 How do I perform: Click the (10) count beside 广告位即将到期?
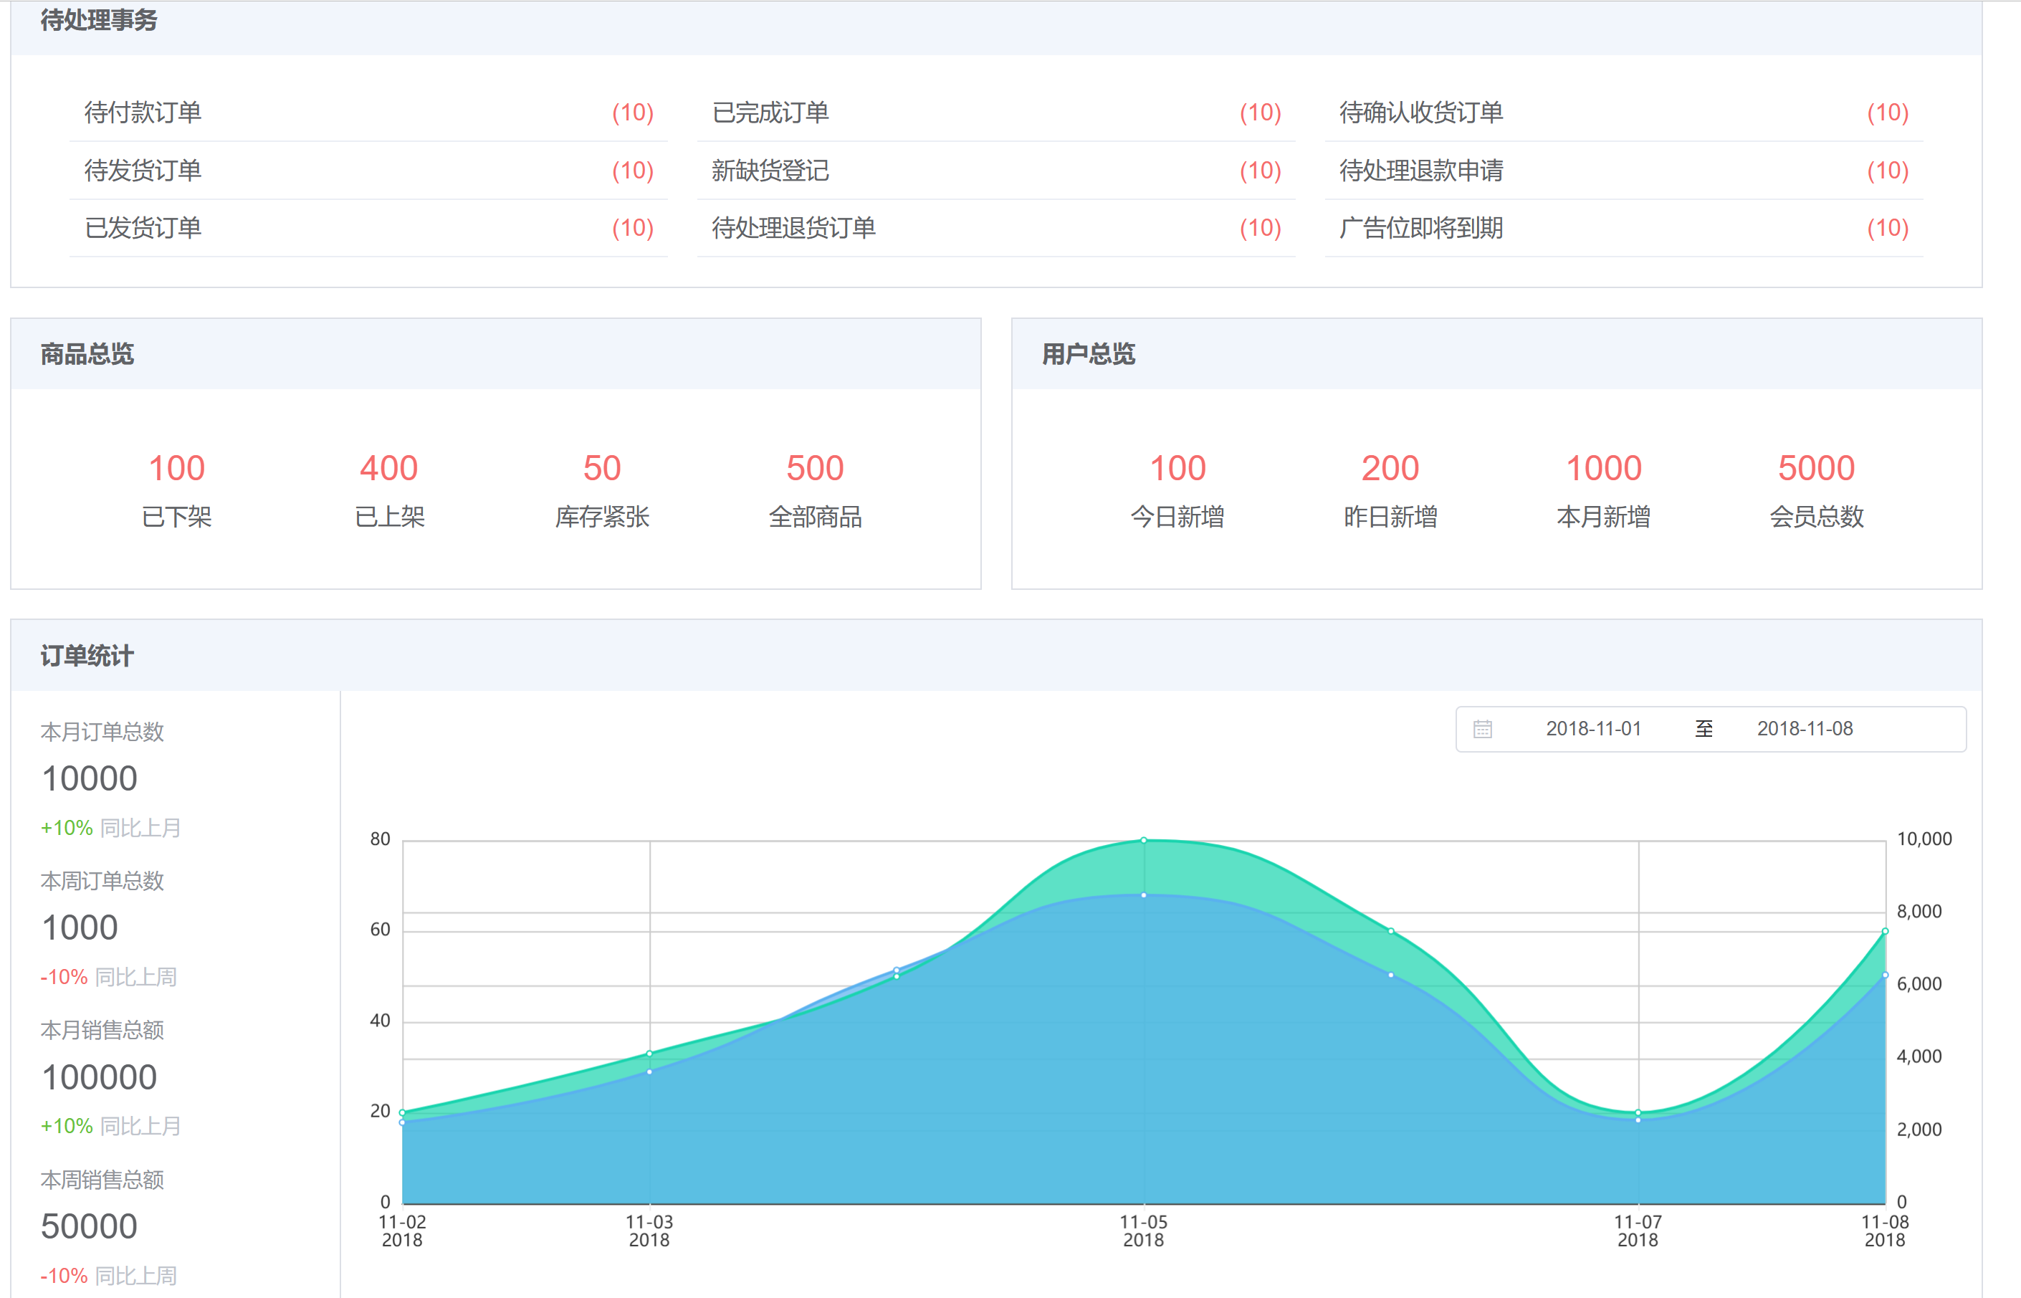tap(1888, 228)
